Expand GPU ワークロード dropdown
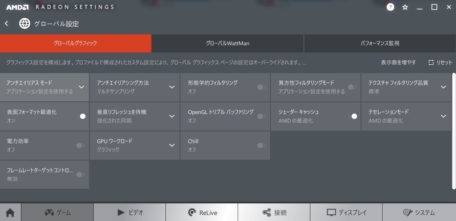 point(172,145)
